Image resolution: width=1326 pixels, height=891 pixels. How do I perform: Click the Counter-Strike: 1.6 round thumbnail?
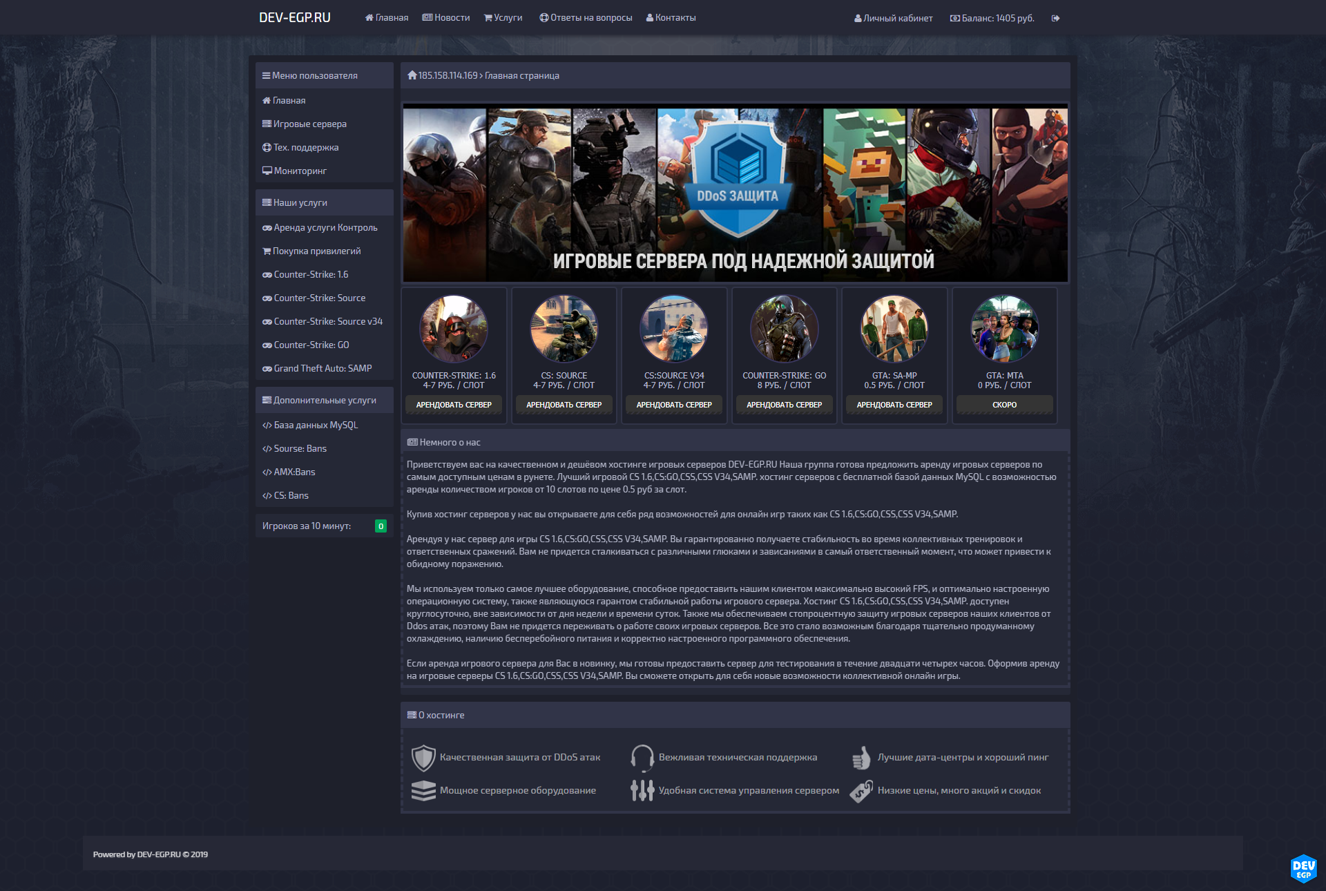coord(454,329)
